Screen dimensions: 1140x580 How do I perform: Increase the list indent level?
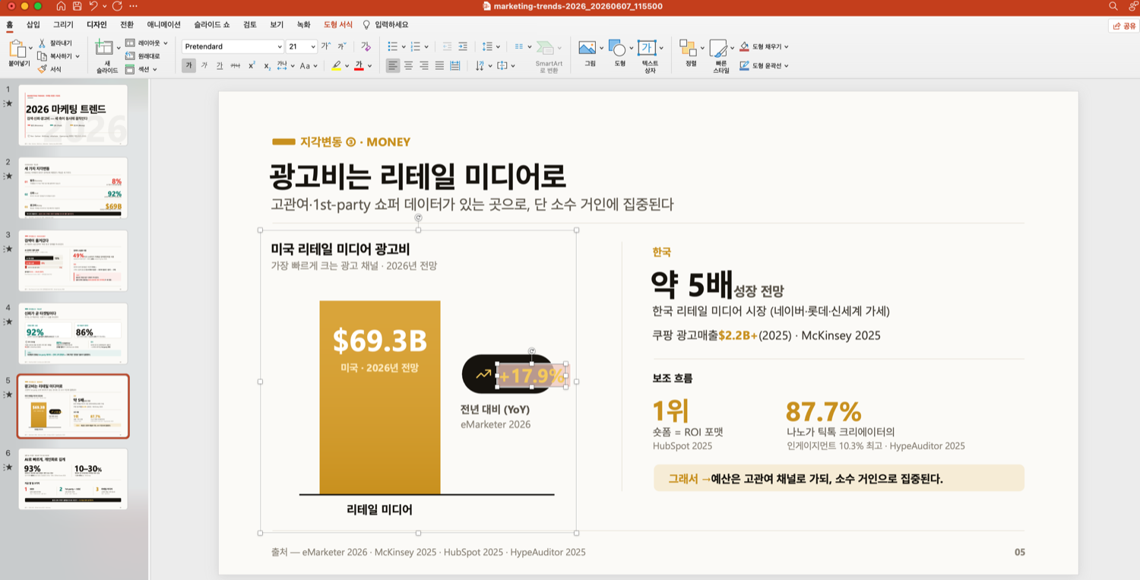[463, 46]
